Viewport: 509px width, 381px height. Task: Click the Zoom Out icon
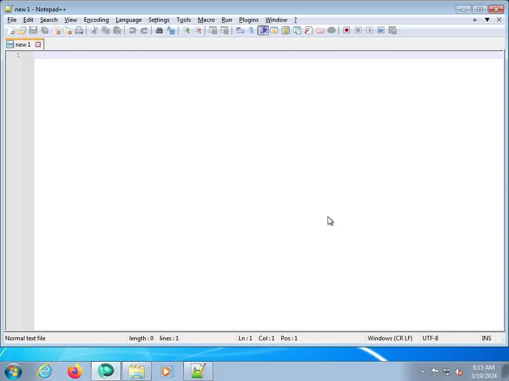point(198,30)
